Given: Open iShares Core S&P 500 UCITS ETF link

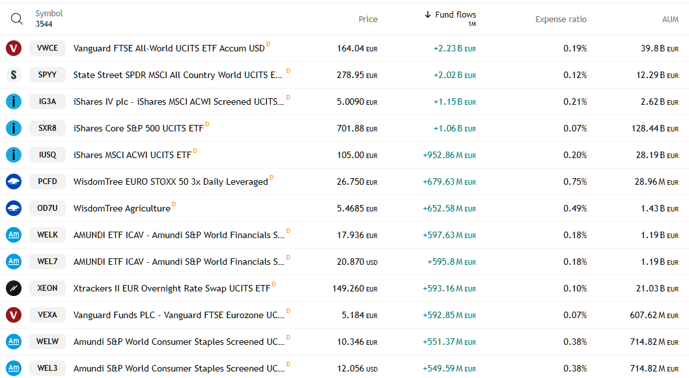Looking at the screenshot, I should [x=139, y=128].
